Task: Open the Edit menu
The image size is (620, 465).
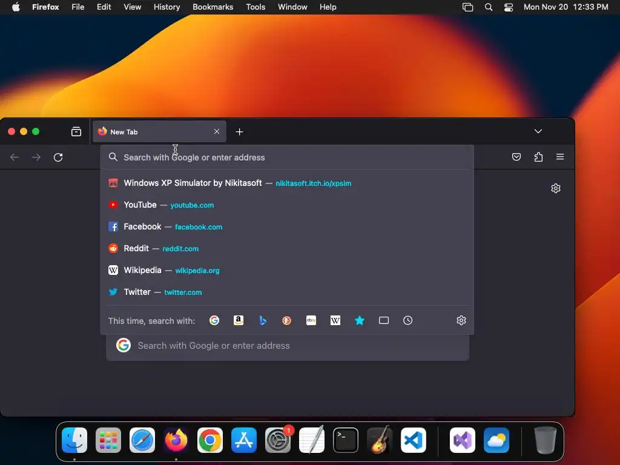Action: pyautogui.click(x=104, y=7)
